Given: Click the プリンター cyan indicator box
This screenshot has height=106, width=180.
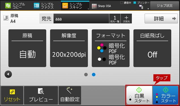Looking at the screenshot, I should tap(135, 3).
